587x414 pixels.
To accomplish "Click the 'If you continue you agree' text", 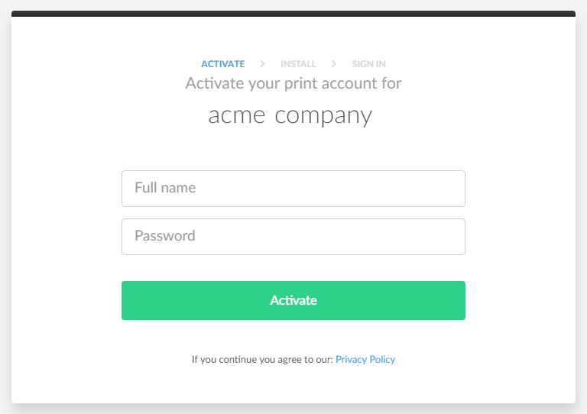I will click(x=262, y=359).
